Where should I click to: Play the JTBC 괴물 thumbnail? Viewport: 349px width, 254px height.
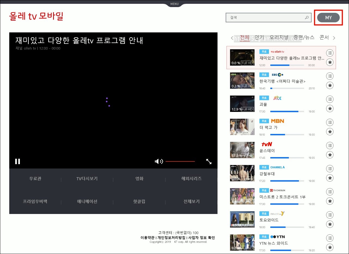242,104
